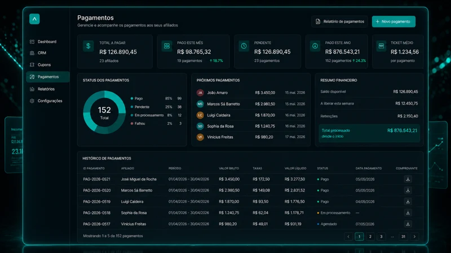Click the icon on Pago Este Ano card
The width and height of the screenshot is (451, 253).
[x=315, y=46]
